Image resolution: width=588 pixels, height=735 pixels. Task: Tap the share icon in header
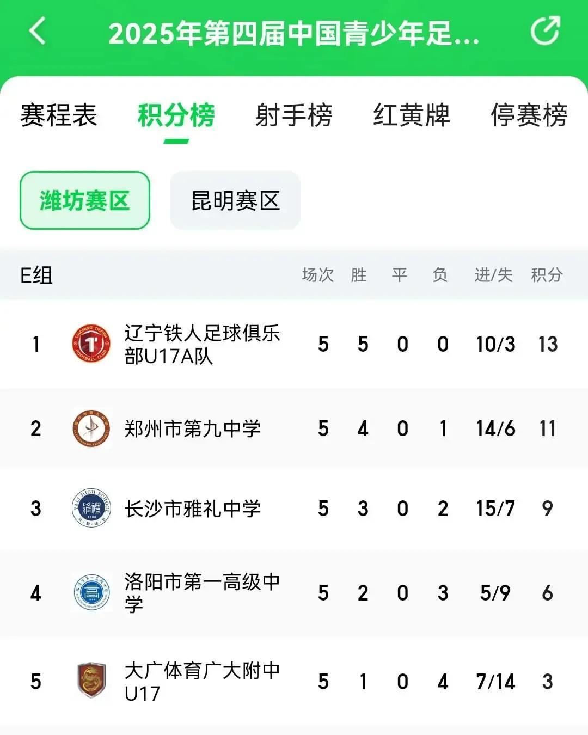click(545, 30)
